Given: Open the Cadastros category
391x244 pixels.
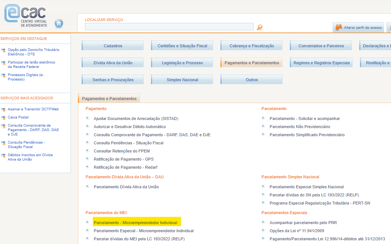Looking at the screenshot, I should [x=113, y=46].
